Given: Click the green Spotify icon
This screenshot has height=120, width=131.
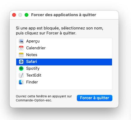Looking at the screenshot, I should (21, 69).
